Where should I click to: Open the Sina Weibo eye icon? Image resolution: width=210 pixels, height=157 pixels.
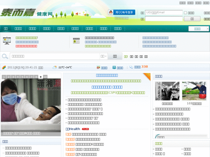(x=98, y=67)
